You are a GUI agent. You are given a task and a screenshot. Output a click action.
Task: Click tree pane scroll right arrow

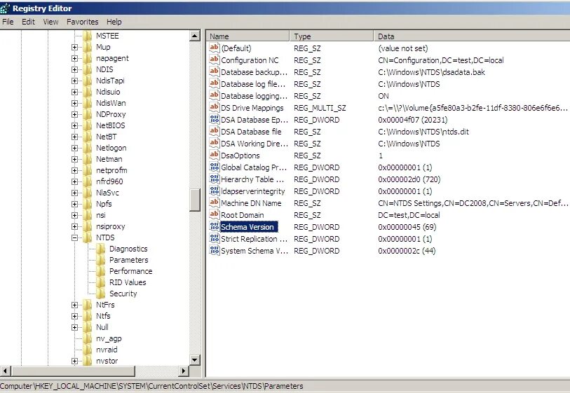(184, 371)
